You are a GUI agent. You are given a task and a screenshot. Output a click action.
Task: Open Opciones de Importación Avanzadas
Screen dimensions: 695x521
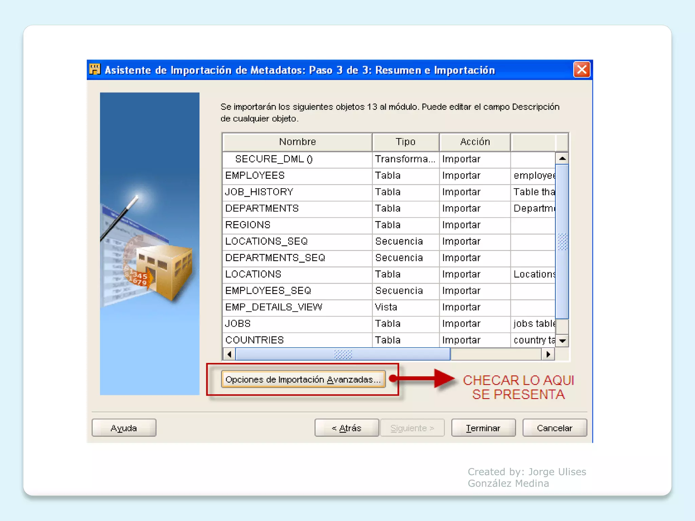click(x=303, y=379)
